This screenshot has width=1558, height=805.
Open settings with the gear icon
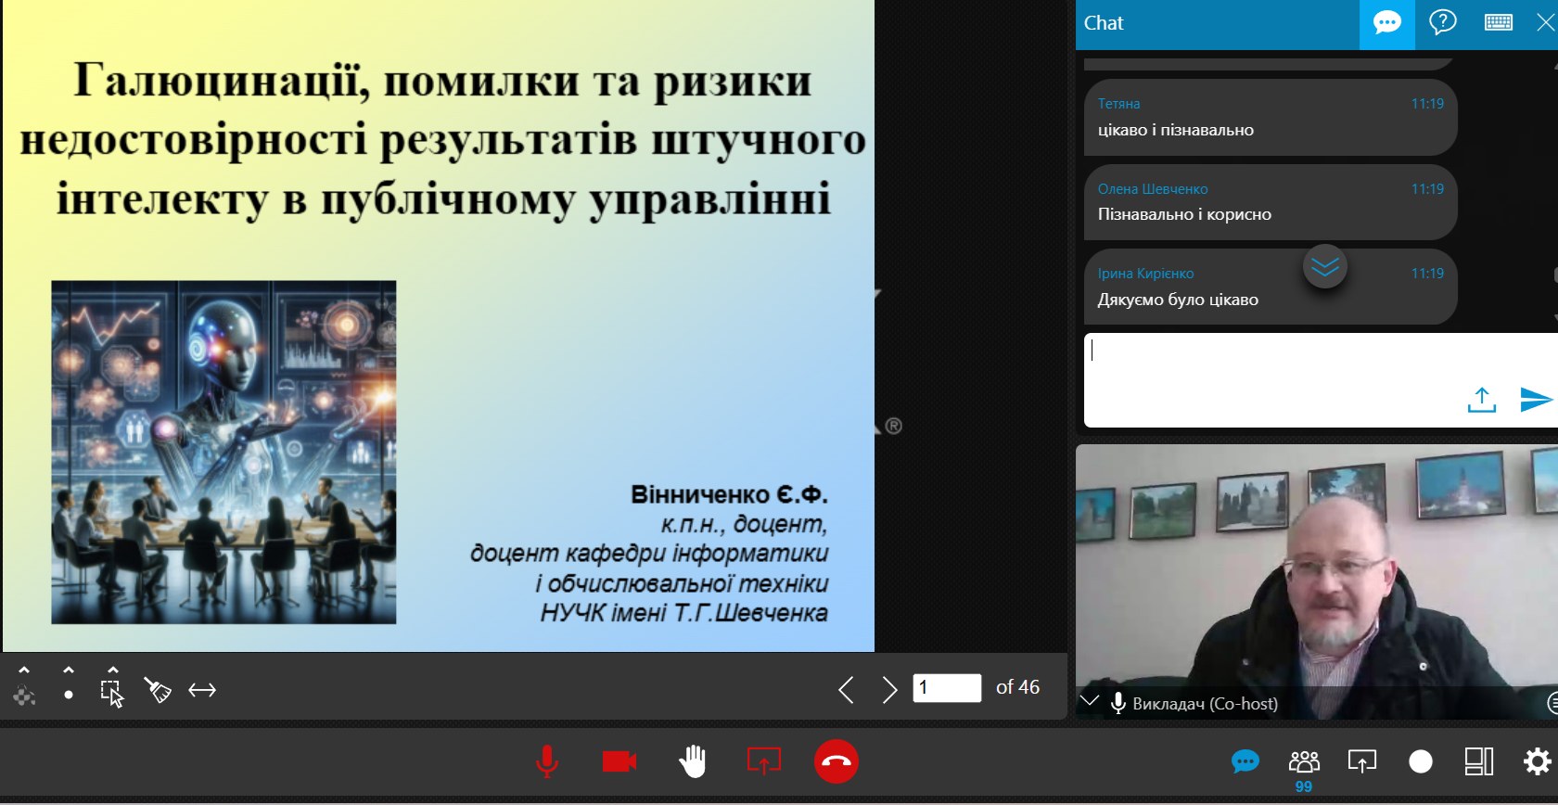[x=1537, y=761]
